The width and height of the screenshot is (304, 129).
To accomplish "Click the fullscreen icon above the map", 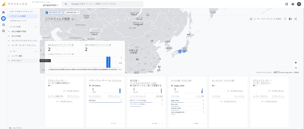I will tap(285, 19).
